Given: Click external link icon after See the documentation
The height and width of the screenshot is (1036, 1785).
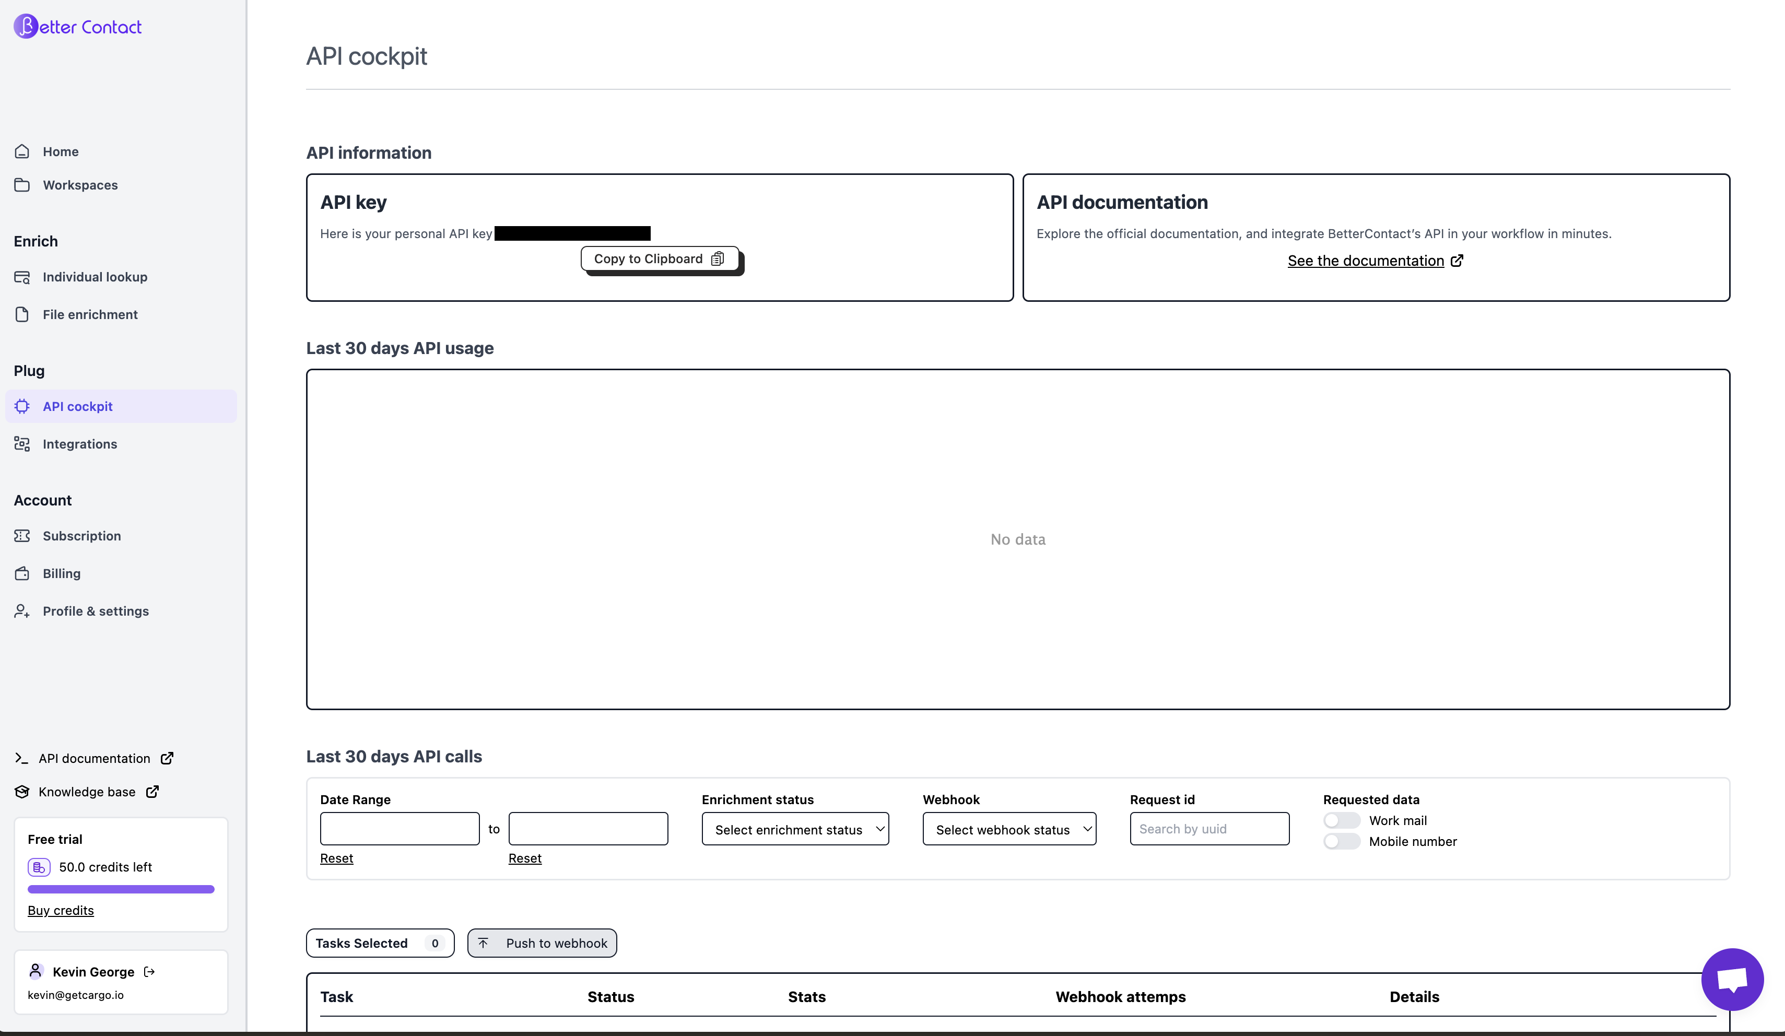Looking at the screenshot, I should pos(1457,261).
